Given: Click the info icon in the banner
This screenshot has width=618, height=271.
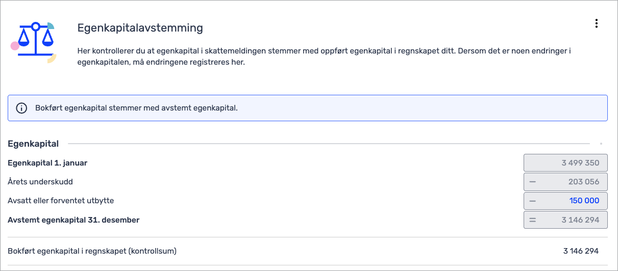Looking at the screenshot, I should [x=21, y=108].
